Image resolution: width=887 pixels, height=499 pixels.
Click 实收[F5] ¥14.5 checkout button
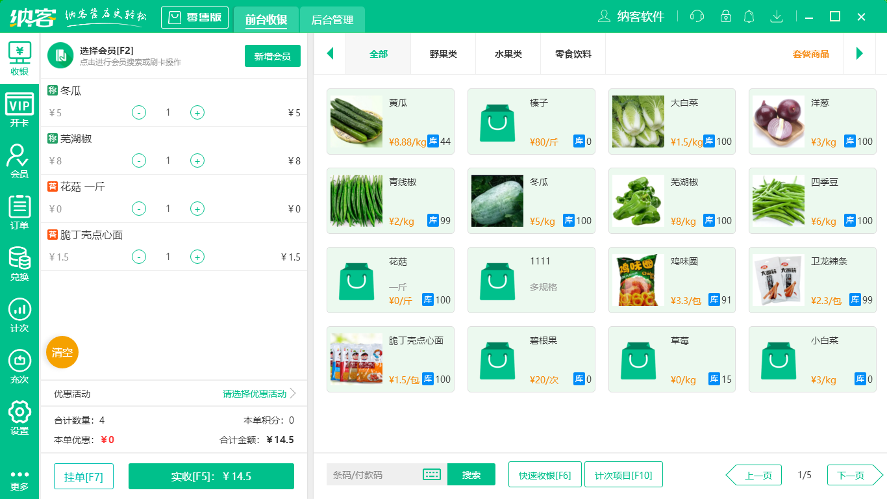pos(211,476)
